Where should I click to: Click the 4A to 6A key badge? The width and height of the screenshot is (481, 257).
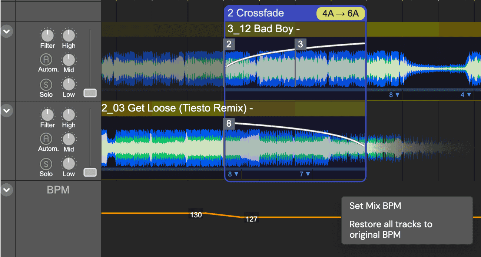click(x=341, y=13)
